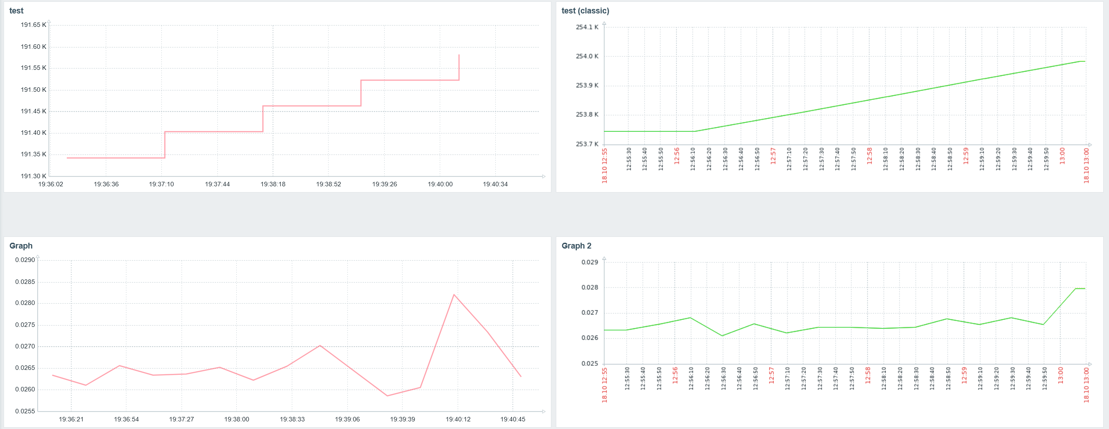Click the lowest dip of the pink Graph line
This screenshot has height=429, width=1109.
coord(387,396)
